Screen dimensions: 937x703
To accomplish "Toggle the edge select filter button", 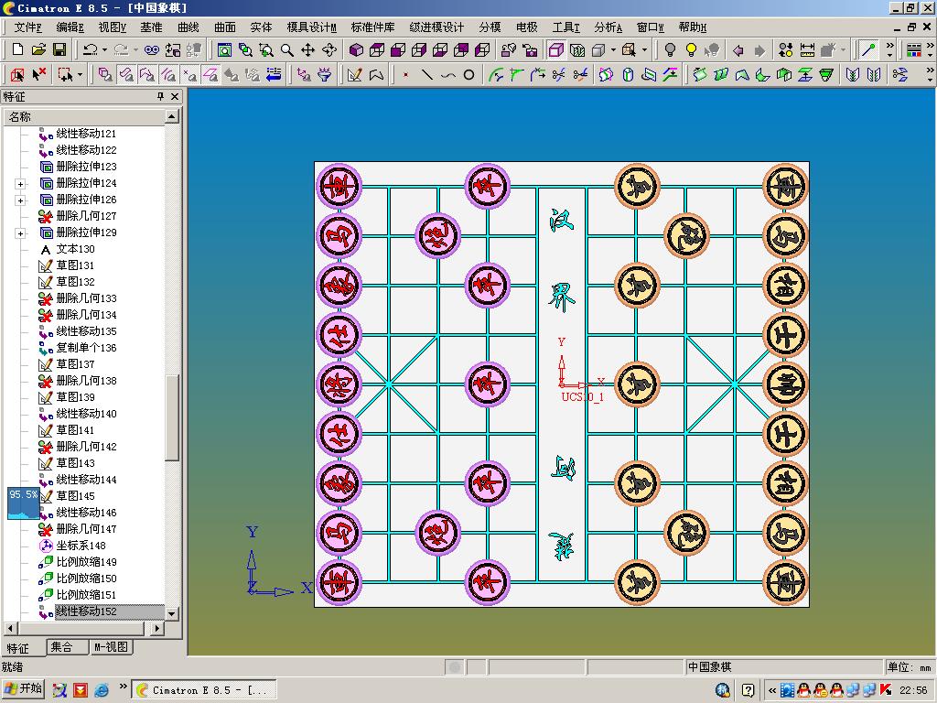I will [147, 75].
